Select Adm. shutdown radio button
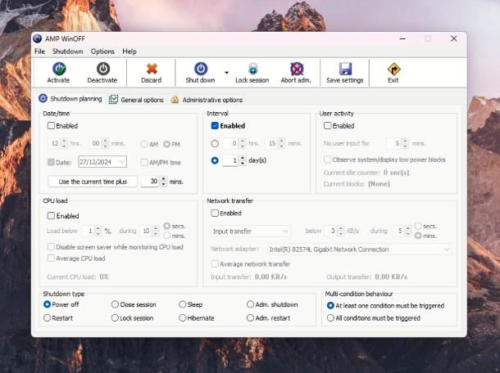Viewport: 500px width, 373px height. (x=250, y=304)
